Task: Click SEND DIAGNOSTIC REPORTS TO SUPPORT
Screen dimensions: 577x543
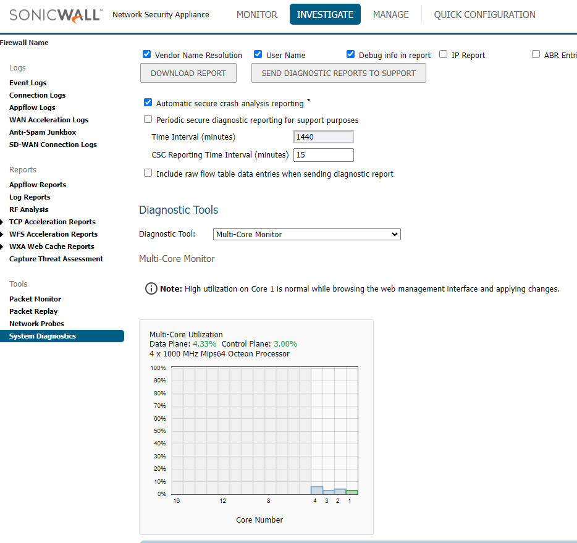Action: (x=339, y=74)
